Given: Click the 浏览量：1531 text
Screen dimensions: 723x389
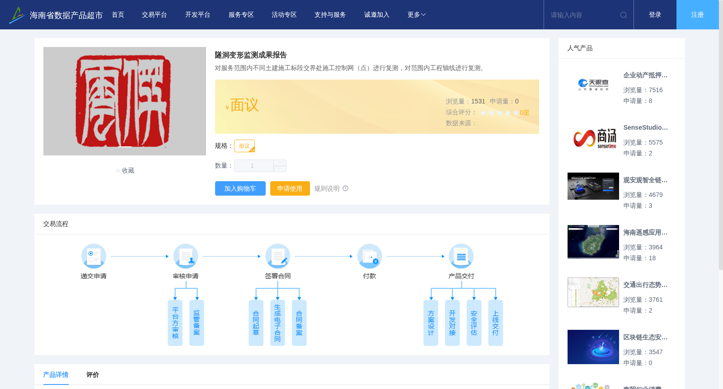Looking at the screenshot, I should pos(465,102).
